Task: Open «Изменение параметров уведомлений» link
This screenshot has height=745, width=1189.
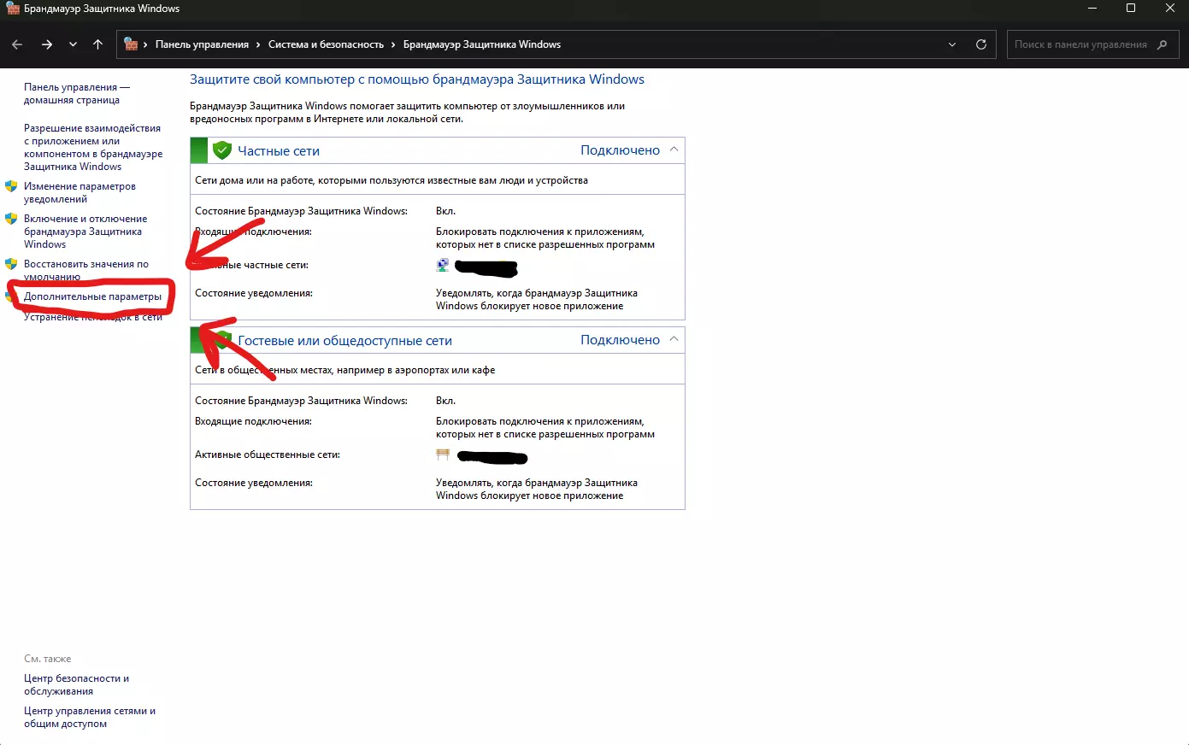Action: click(x=79, y=192)
